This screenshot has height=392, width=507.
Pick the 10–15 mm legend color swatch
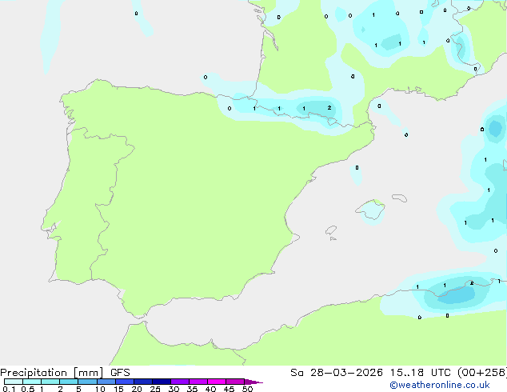(x=106, y=382)
